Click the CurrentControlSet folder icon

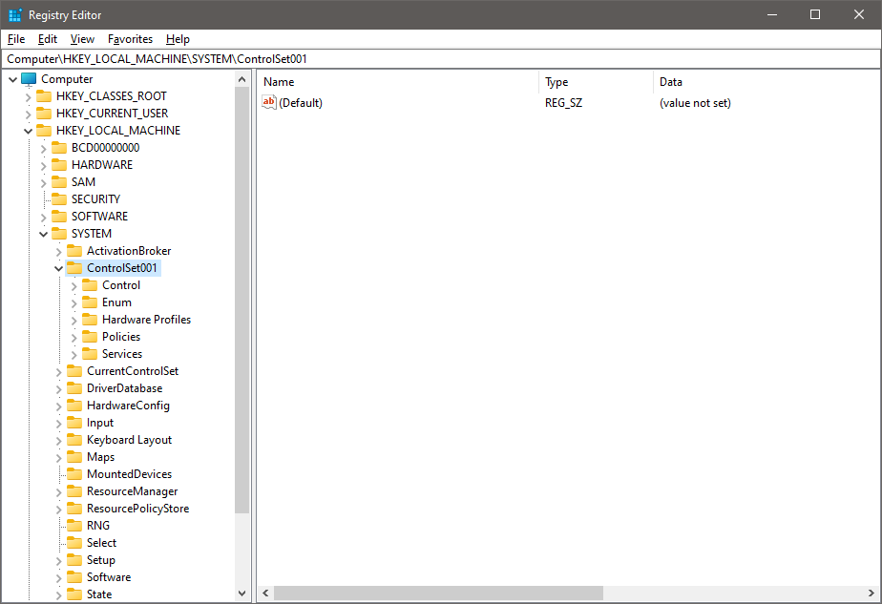point(74,371)
